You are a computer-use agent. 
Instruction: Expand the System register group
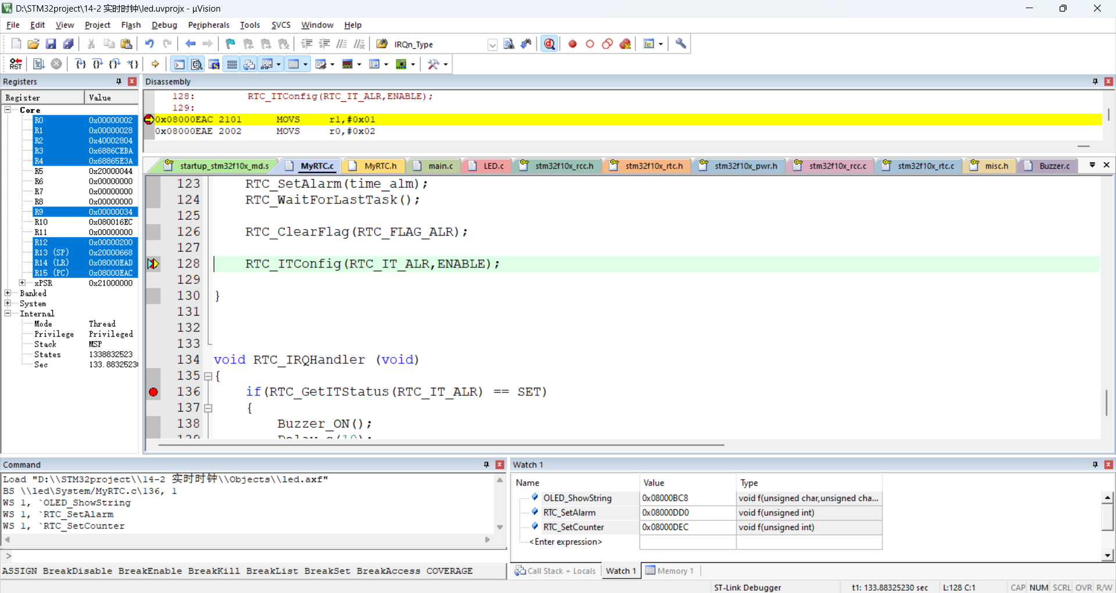(x=8, y=303)
